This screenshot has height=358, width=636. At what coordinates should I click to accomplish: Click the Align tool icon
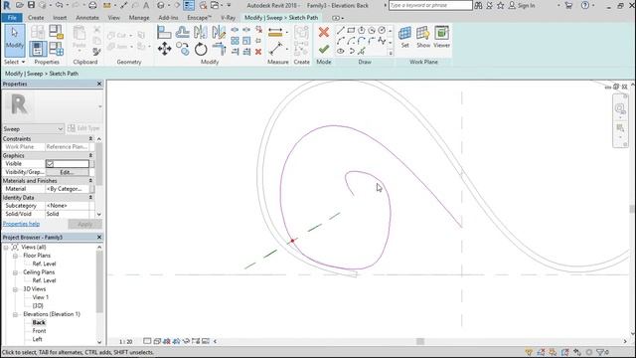[x=164, y=32]
